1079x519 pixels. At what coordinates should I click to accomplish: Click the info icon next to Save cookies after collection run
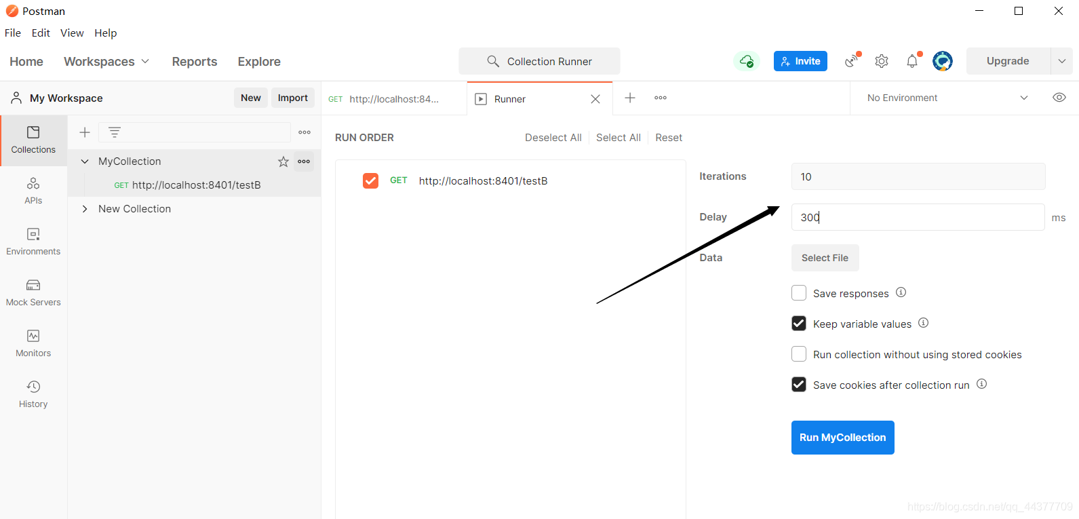982,384
